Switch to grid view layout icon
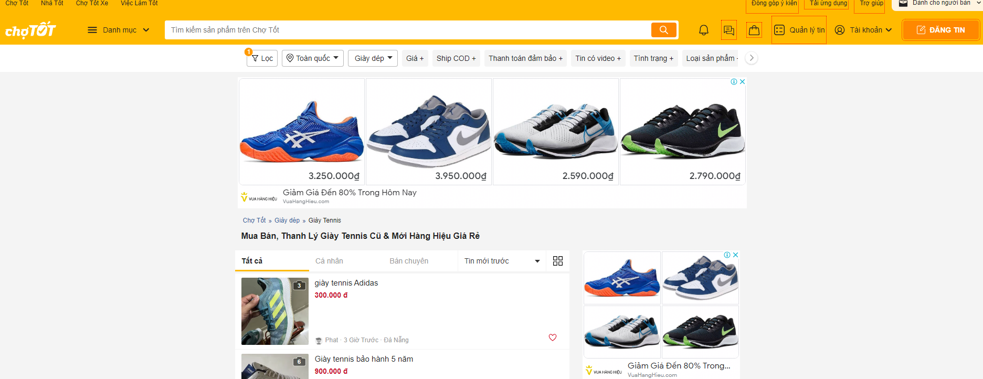 pos(558,261)
